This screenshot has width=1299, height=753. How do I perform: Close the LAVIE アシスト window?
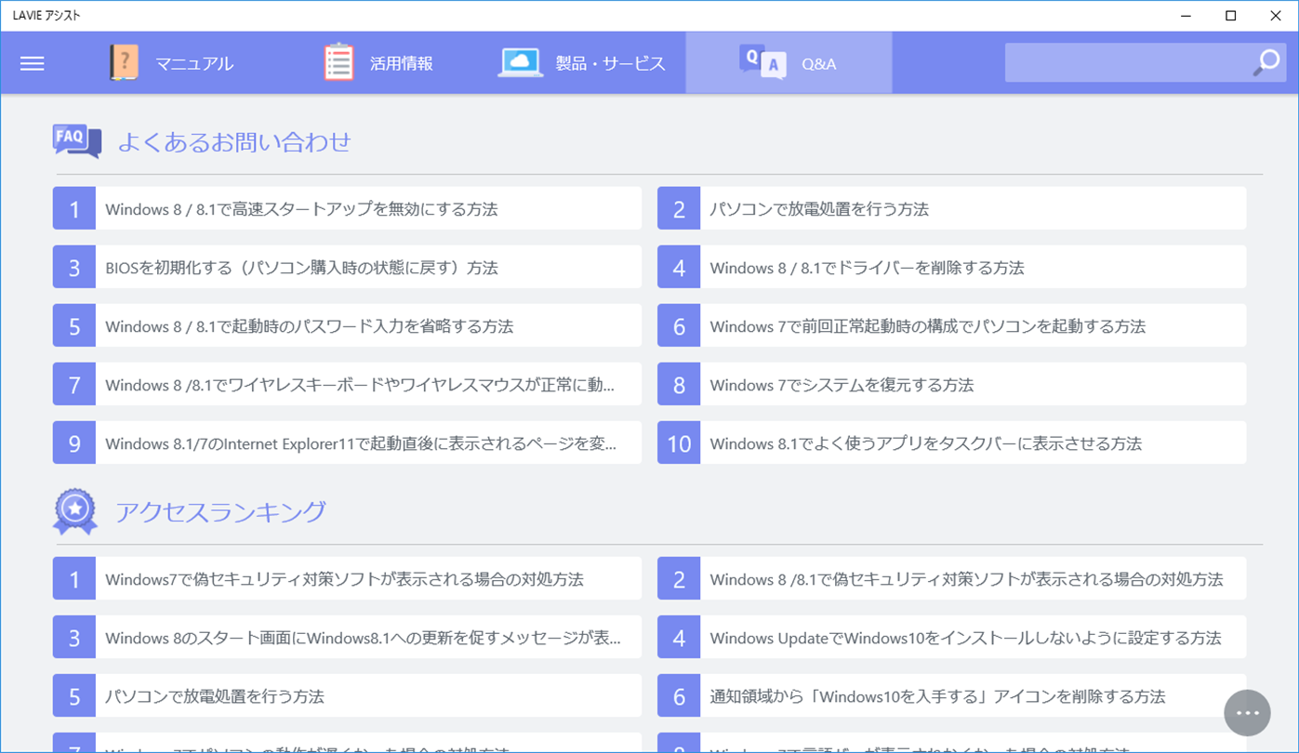(1275, 16)
